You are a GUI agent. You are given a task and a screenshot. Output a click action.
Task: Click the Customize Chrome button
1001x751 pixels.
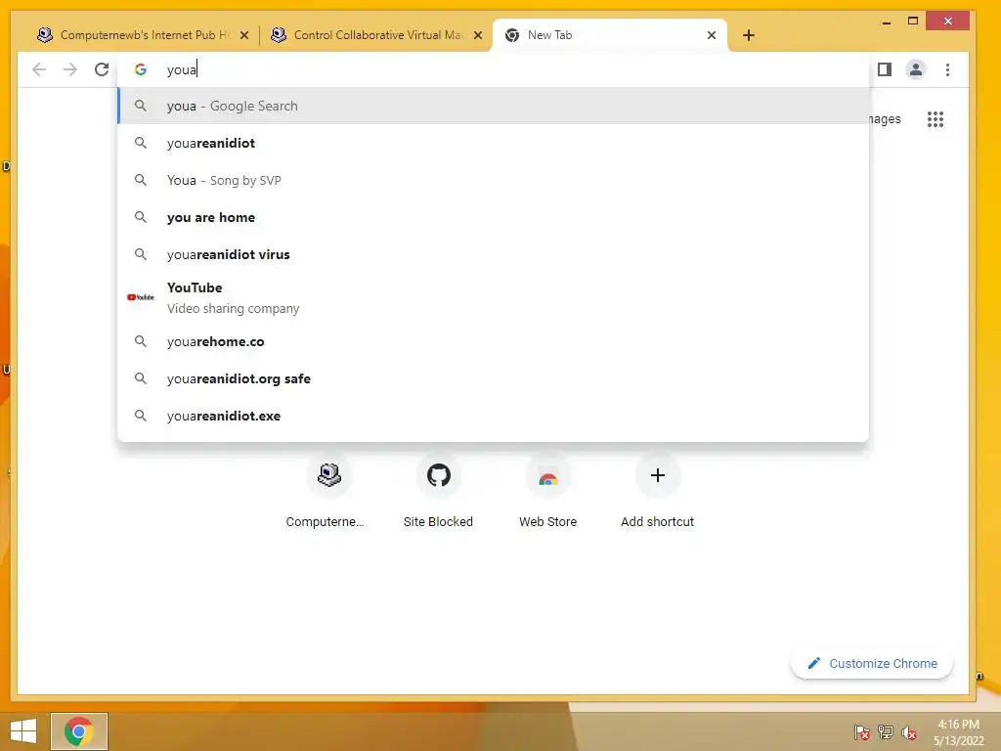coord(872,664)
